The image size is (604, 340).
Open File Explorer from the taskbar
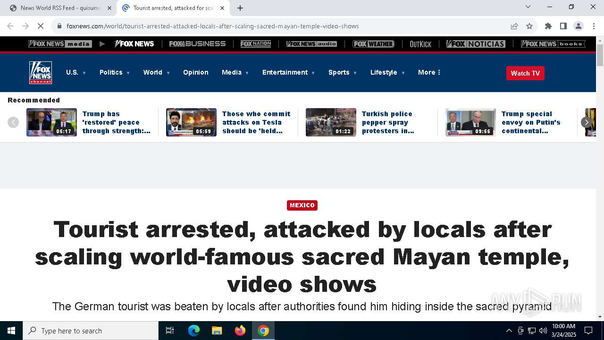coord(217,331)
